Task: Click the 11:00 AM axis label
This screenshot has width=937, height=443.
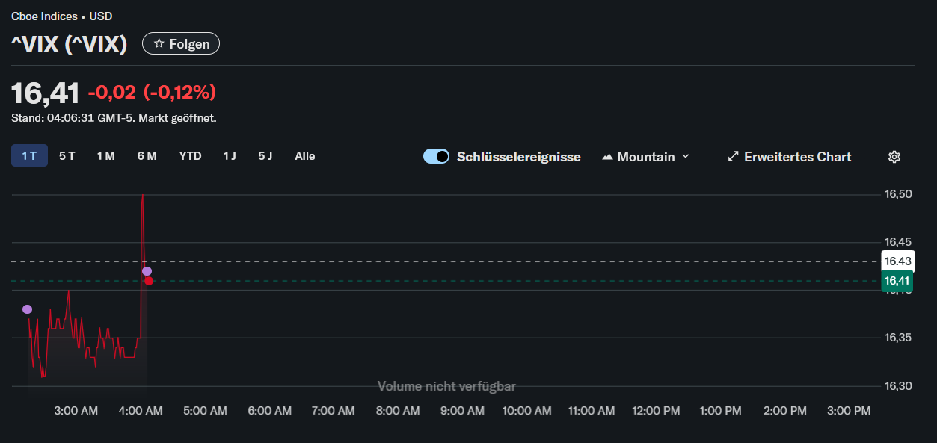Action: 592,411
